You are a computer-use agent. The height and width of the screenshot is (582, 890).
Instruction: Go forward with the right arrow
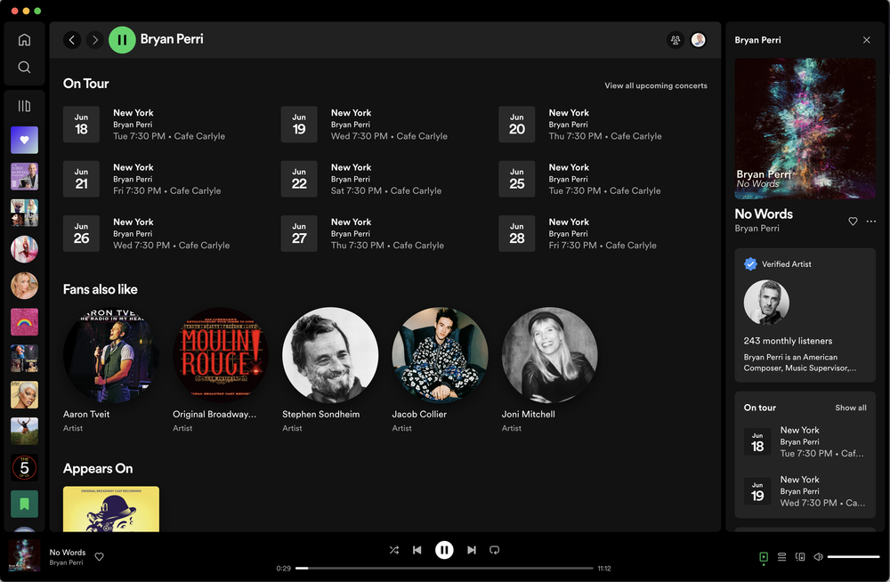[95, 40]
